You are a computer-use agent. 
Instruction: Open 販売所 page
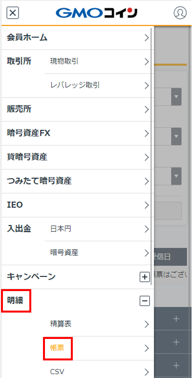77,109
